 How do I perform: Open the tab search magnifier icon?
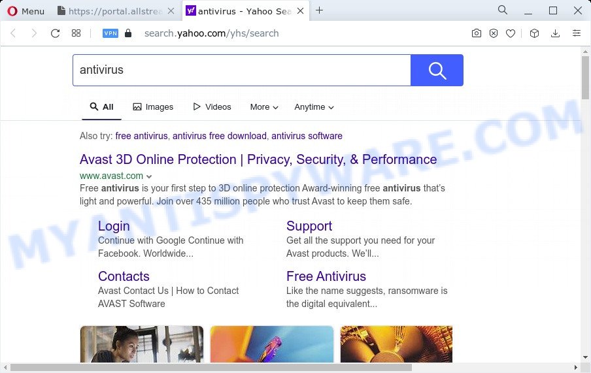503,10
